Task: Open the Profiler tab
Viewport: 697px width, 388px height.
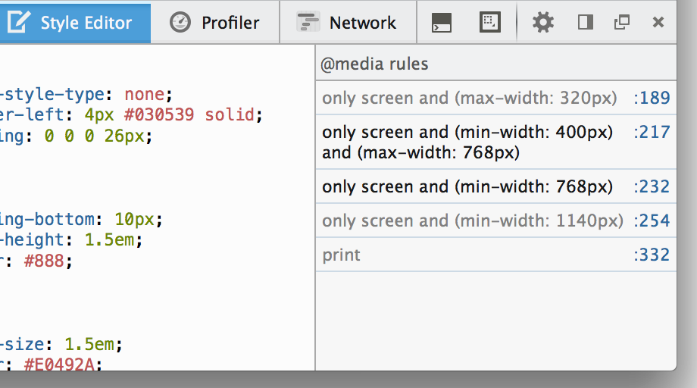Action: [215, 23]
